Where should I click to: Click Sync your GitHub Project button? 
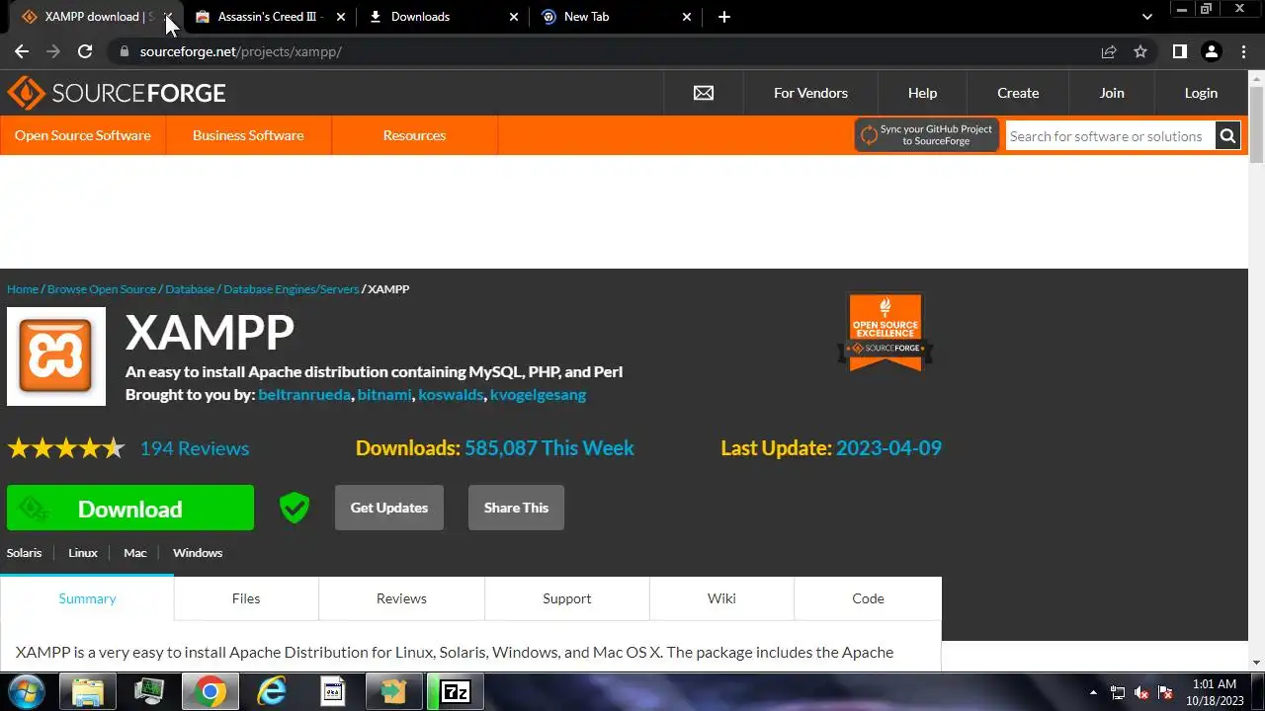[x=926, y=135]
